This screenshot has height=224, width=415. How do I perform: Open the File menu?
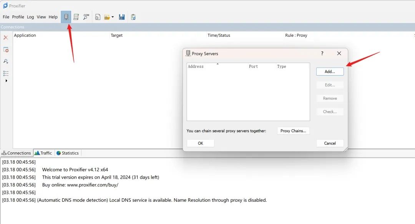6,17
